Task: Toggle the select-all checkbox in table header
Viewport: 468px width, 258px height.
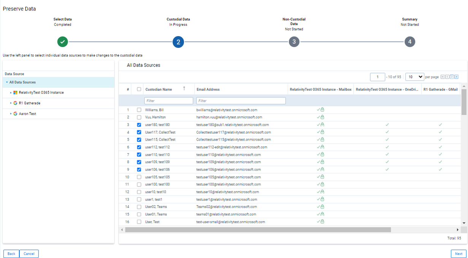Action: 139,89
